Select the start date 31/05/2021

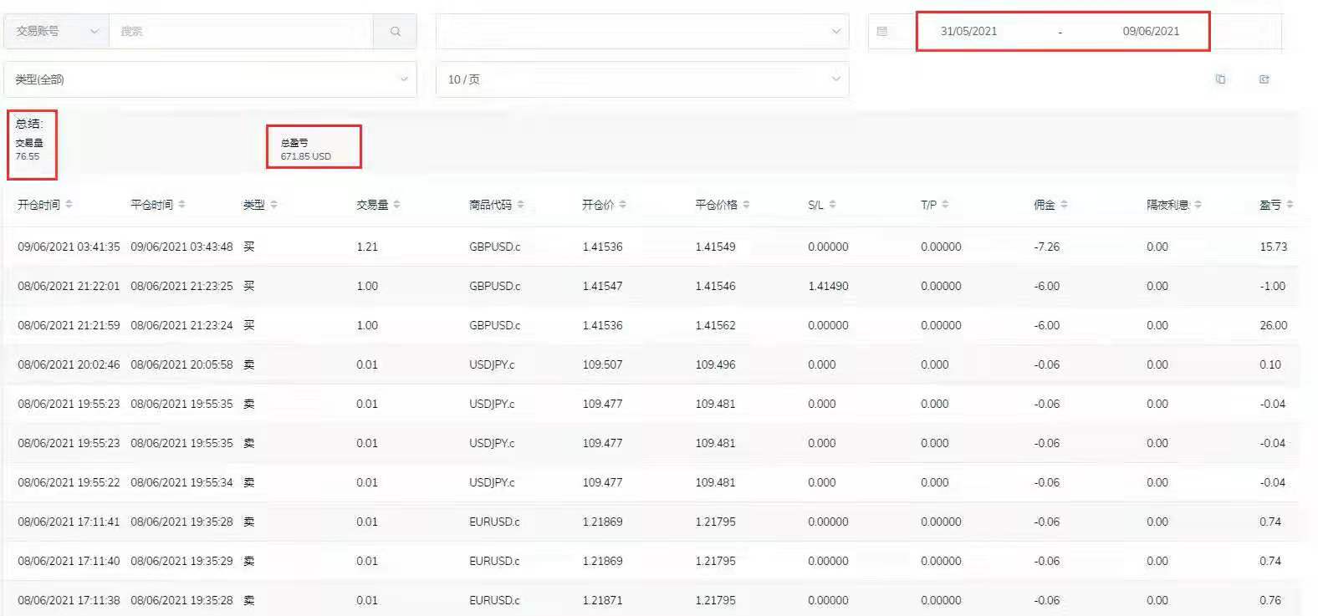pos(968,32)
